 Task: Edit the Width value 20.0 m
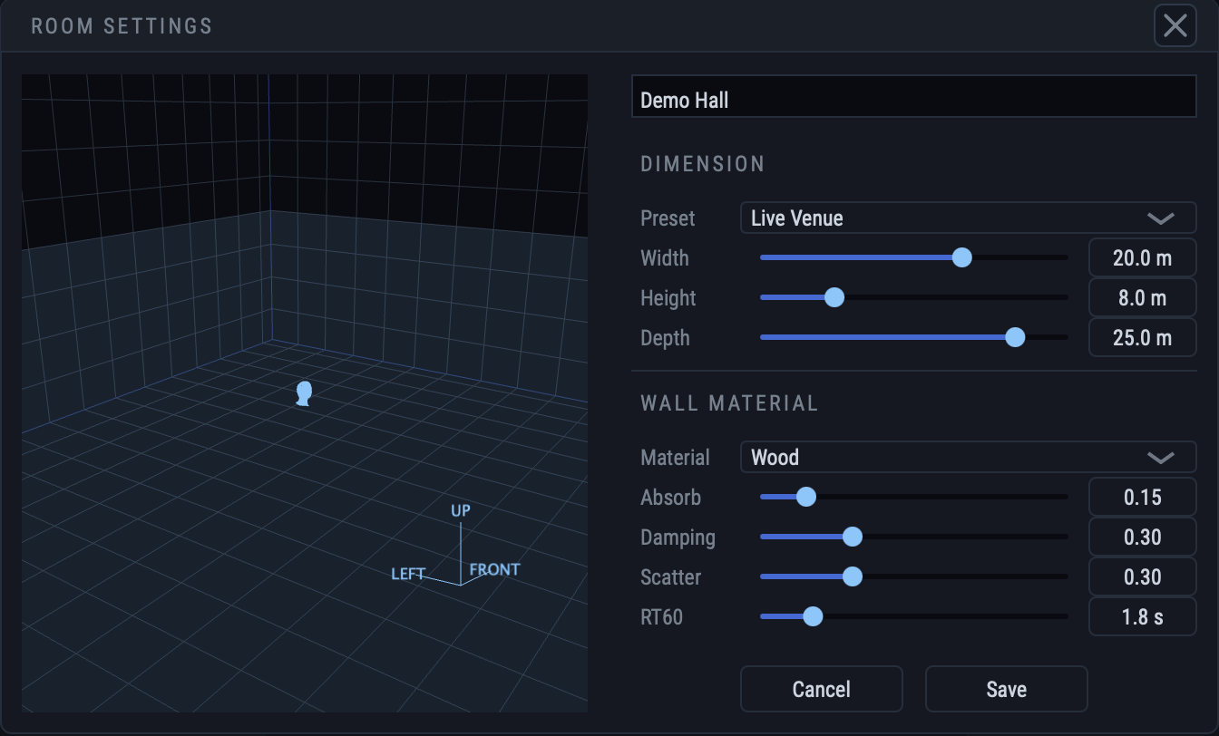click(1143, 258)
